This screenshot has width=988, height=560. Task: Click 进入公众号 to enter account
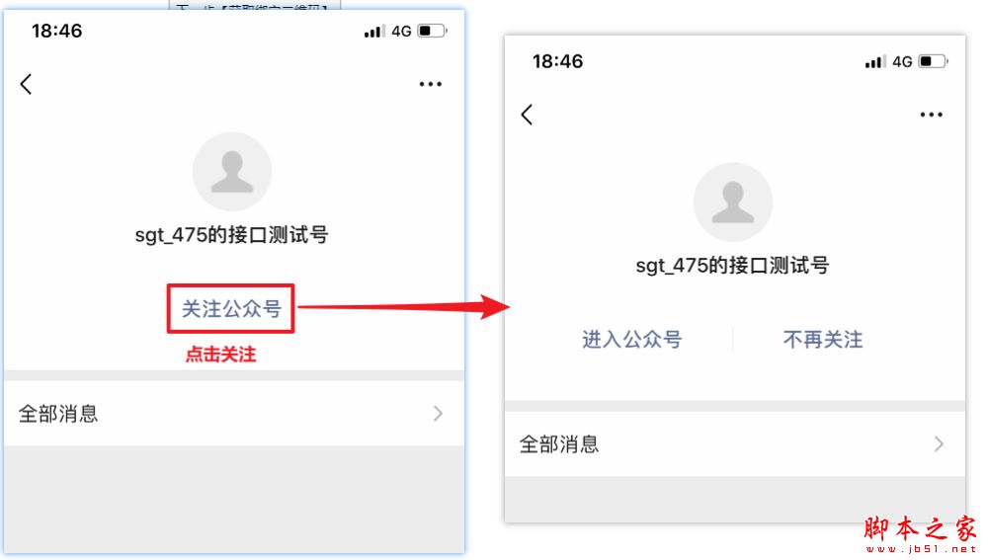[x=632, y=340]
